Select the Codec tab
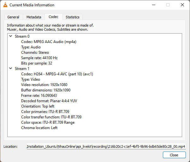190x162 pixels. click(54, 17)
